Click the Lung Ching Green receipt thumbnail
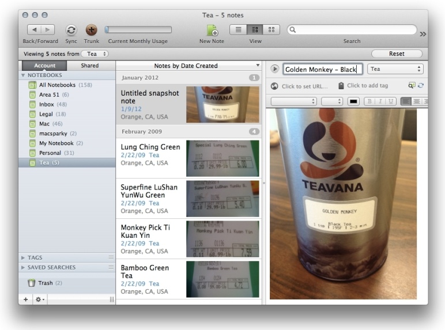The width and height of the screenshot is (445, 330). click(x=223, y=158)
